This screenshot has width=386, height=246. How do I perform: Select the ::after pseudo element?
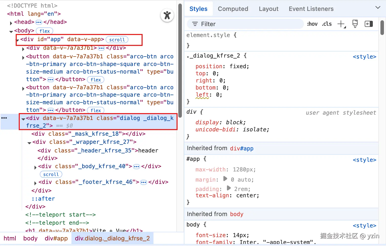coord(43,199)
